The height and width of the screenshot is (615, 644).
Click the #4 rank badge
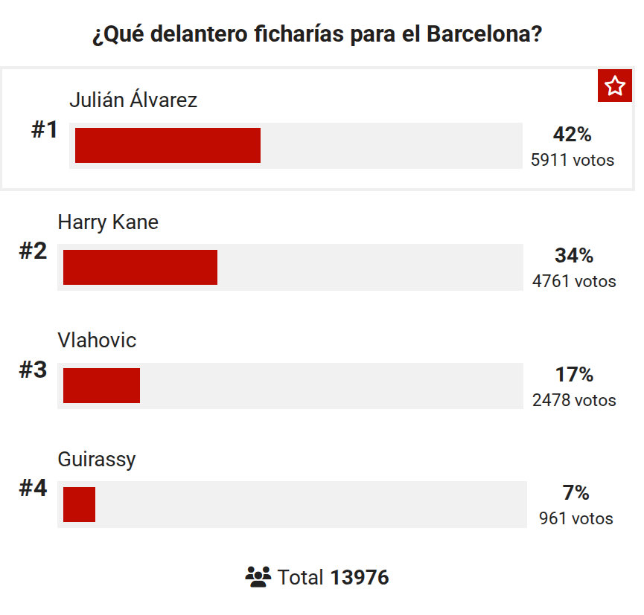(x=33, y=489)
